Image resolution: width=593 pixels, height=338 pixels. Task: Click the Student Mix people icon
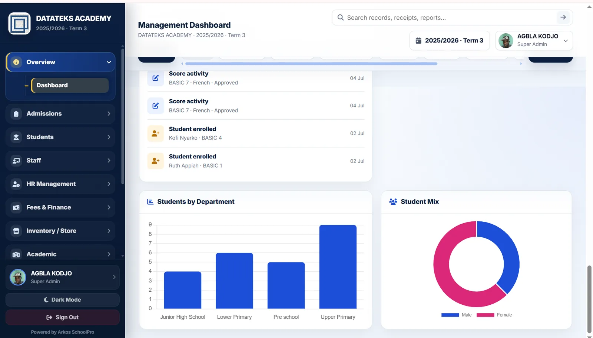point(393,202)
